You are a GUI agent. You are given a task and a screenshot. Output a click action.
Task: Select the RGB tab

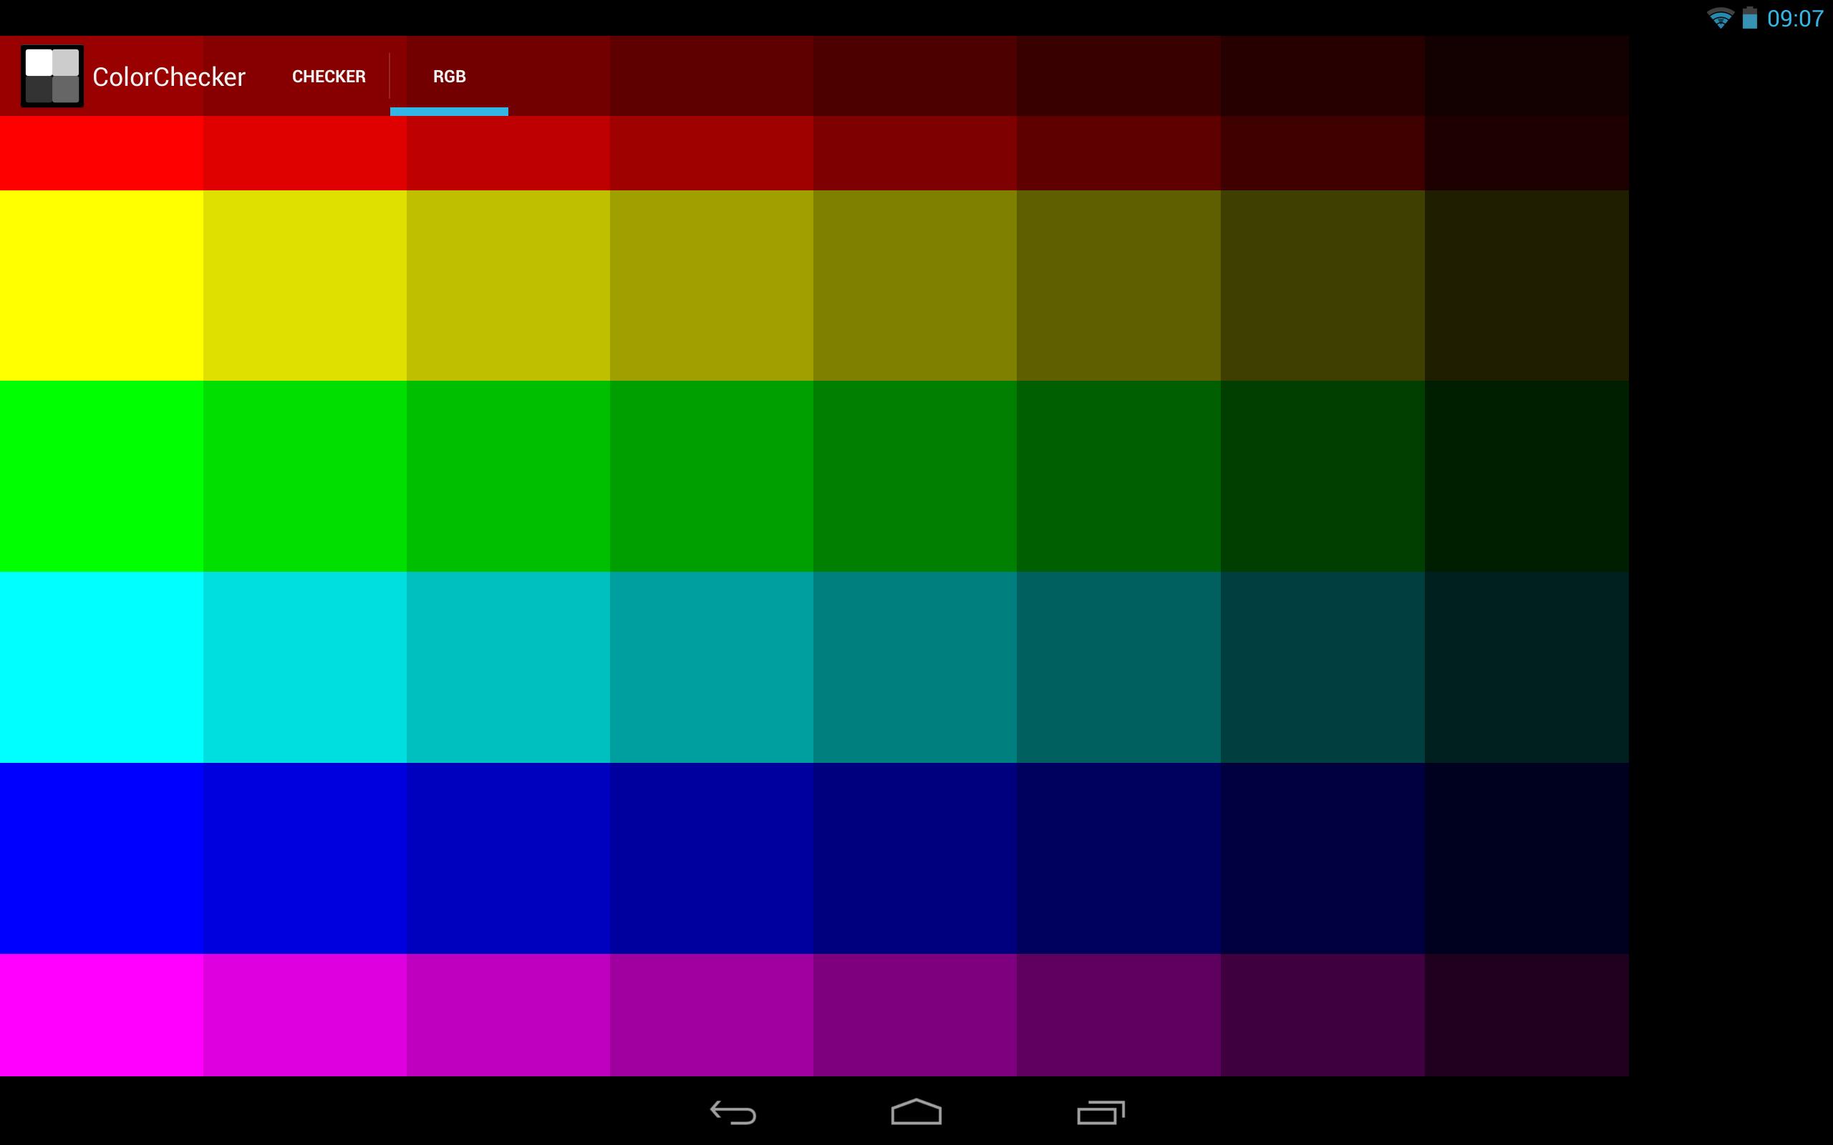click(449, 77)
